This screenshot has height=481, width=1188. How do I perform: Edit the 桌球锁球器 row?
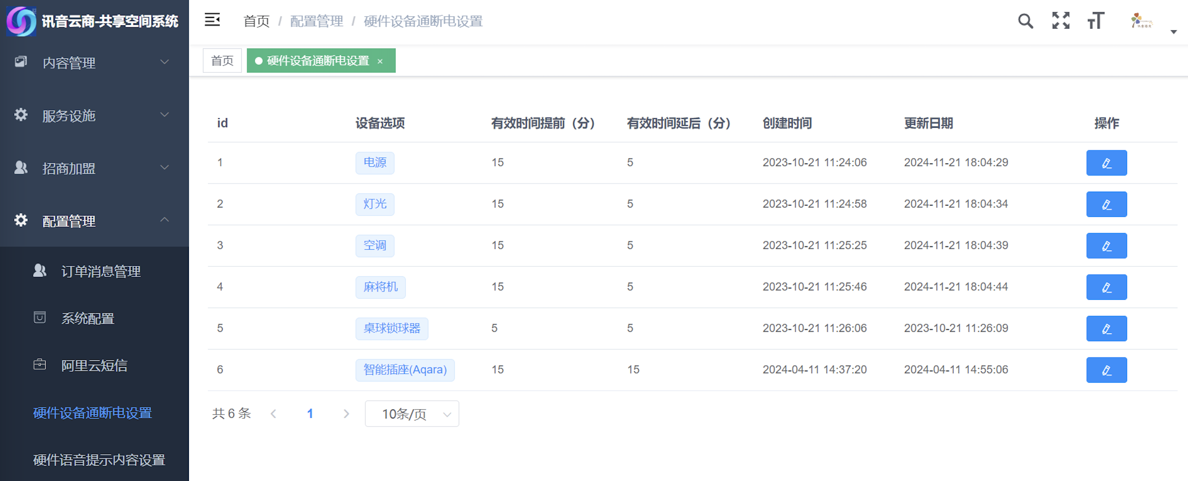1106,329
